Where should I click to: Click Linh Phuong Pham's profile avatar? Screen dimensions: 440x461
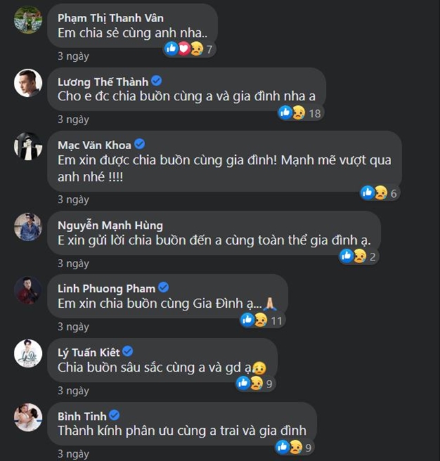pos(28,290)
